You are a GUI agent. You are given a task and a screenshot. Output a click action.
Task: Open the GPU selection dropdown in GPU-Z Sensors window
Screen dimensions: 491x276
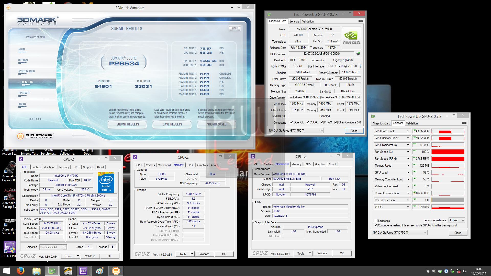tap(399, 233)
